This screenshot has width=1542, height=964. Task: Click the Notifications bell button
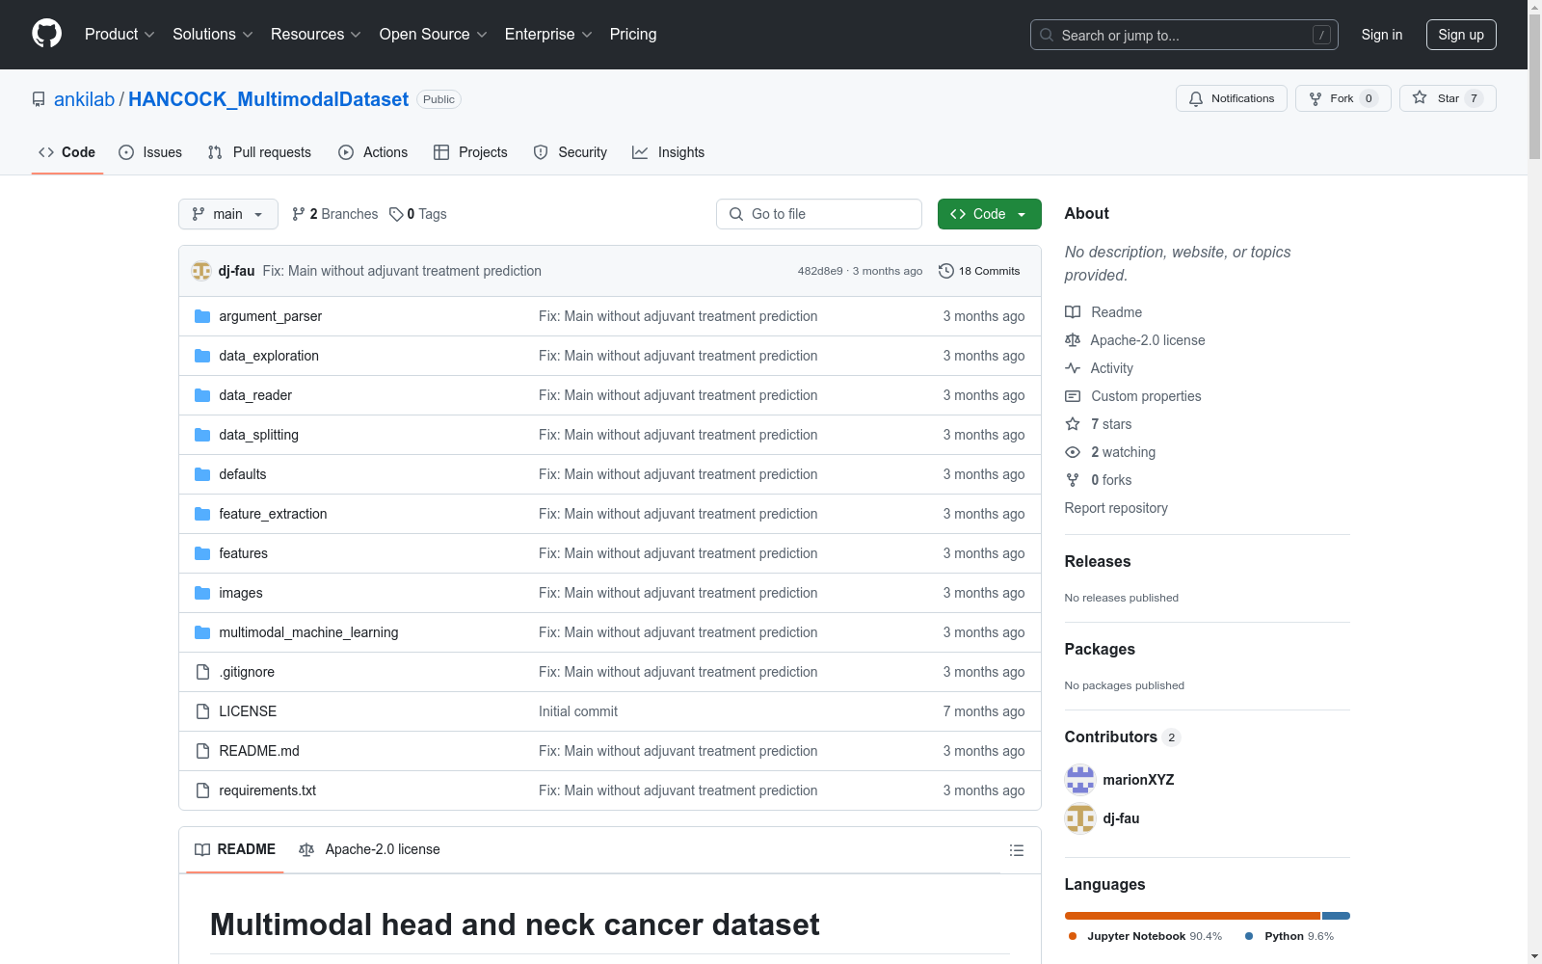pos(1231,98)
